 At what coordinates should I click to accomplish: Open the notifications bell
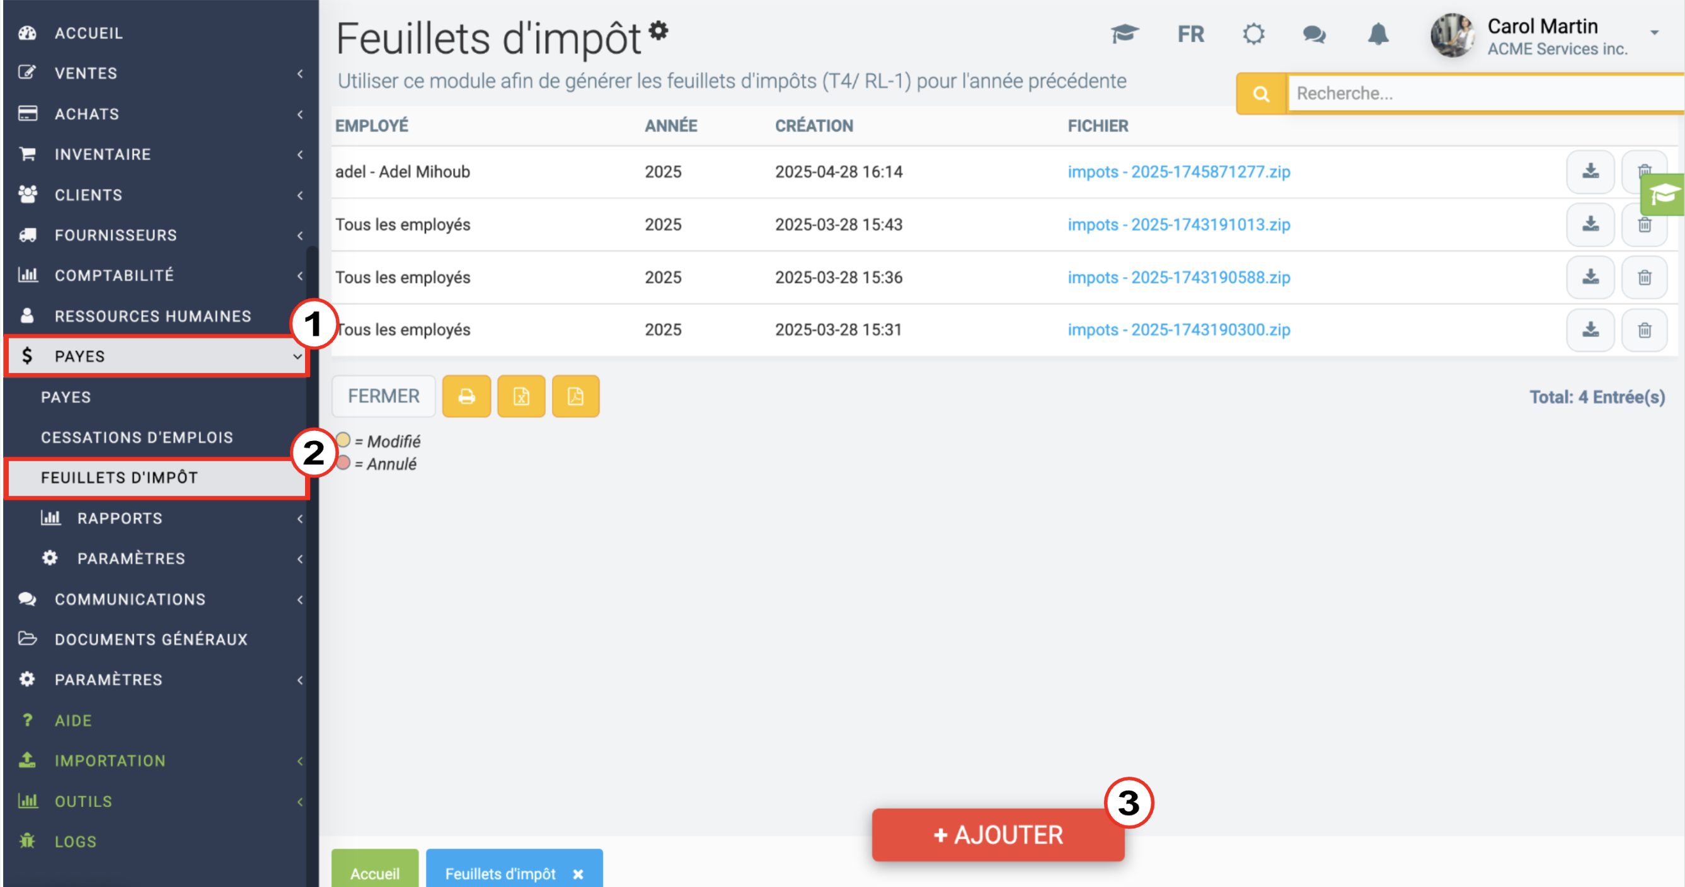1378,34
